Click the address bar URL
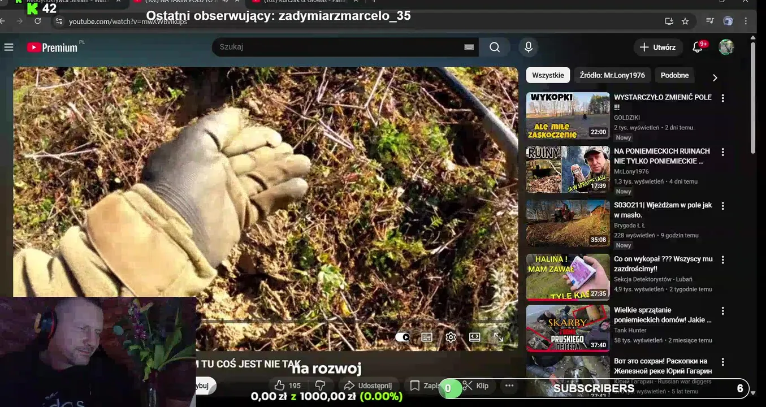 (x=128, y=21)
